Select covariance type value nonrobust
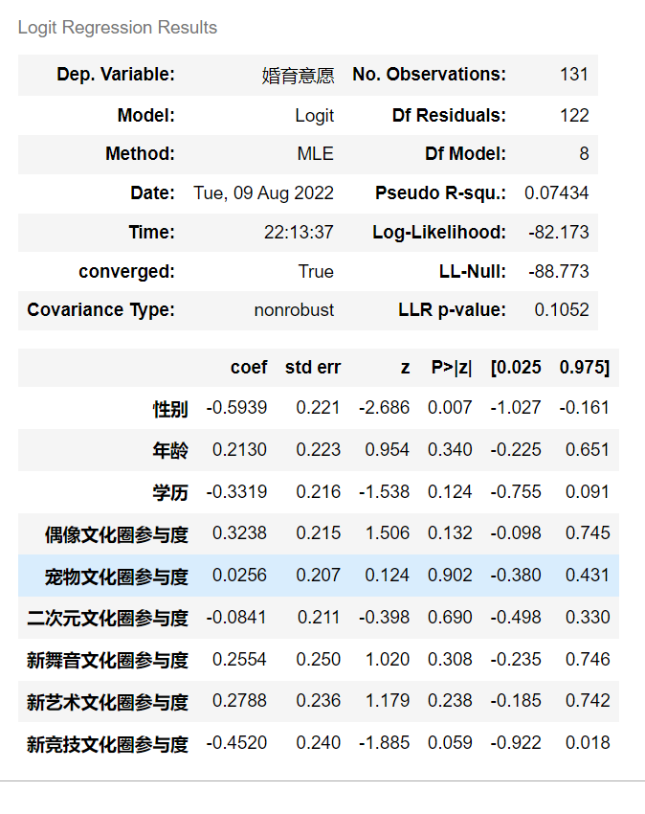Viewport: 645px width, 814px height. [x=294, y=310]
